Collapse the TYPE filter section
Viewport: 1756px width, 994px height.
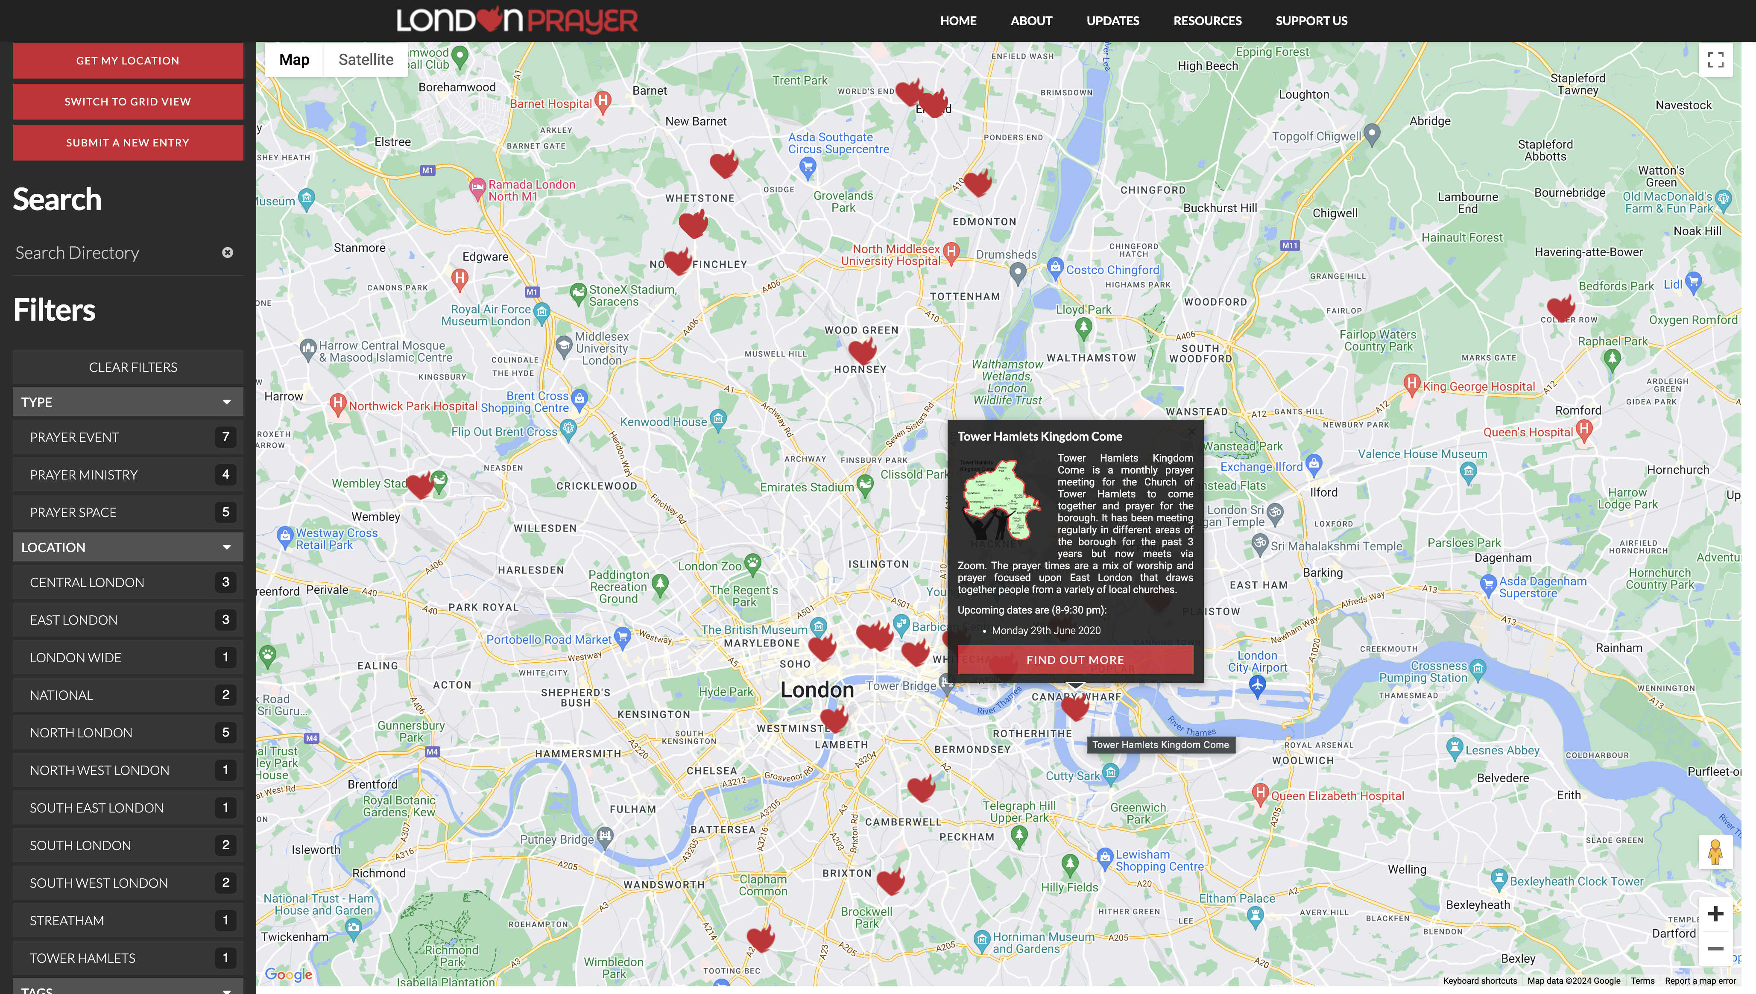point(128,402)
